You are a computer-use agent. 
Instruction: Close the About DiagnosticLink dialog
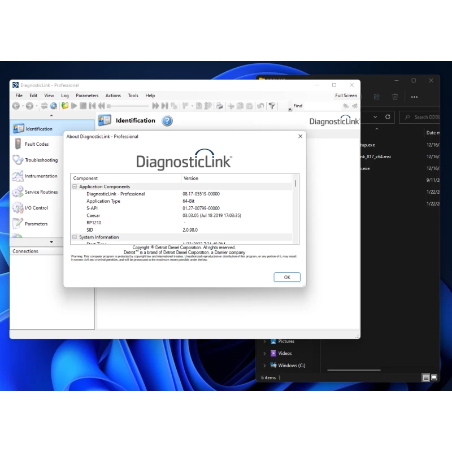[301, 136]
